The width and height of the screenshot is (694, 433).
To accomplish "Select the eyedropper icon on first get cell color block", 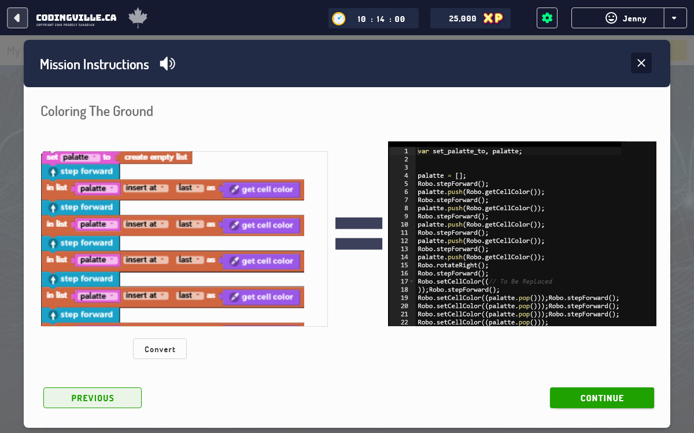I will pyautogui.click(x=234, y=189).
